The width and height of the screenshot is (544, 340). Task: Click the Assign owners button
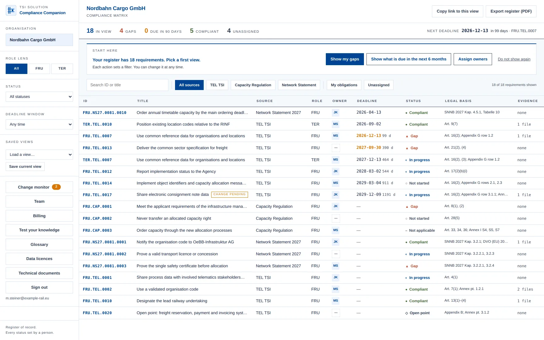coord(473,59)
